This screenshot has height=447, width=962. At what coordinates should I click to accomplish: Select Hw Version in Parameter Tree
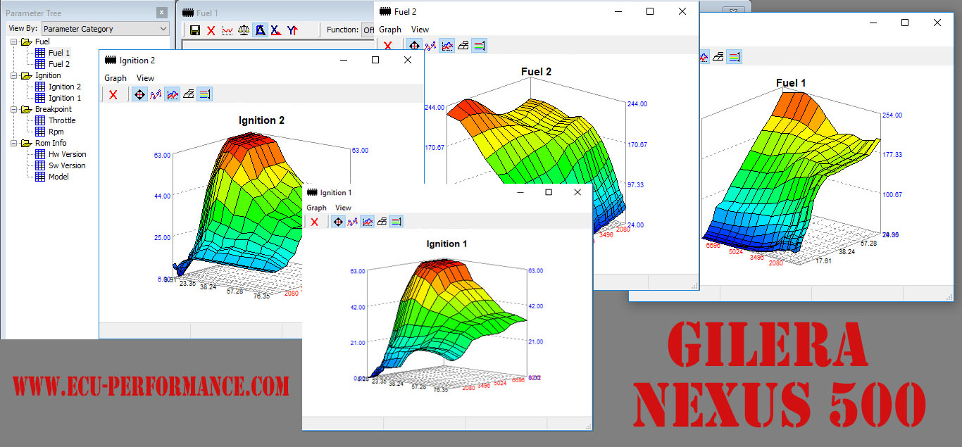(x=67, y=154)
